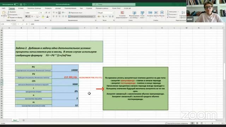Open the Undo history dropdown arrow
Viewport: 226px width, 127px height.
point(26,5)
